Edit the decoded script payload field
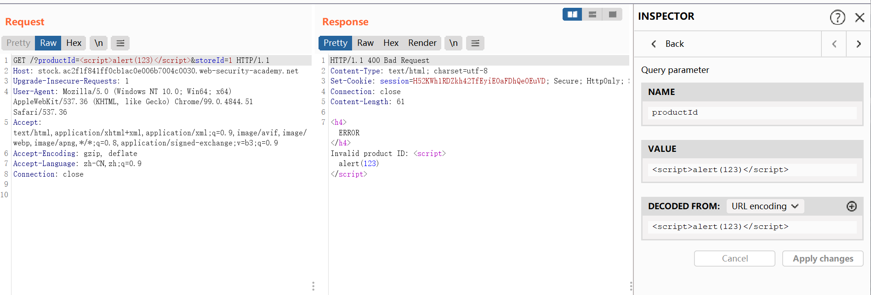 [752, 227]
